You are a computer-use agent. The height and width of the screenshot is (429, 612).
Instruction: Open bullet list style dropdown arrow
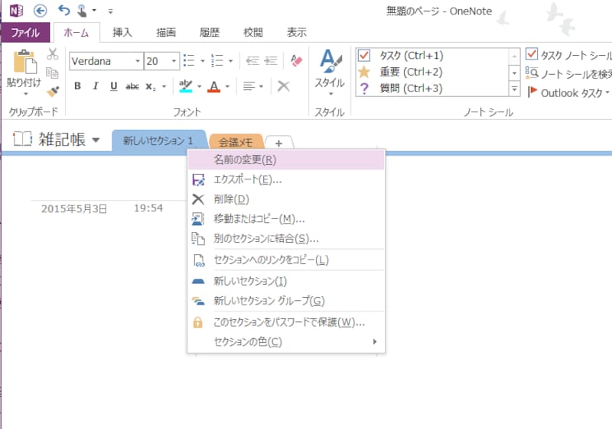203,61
